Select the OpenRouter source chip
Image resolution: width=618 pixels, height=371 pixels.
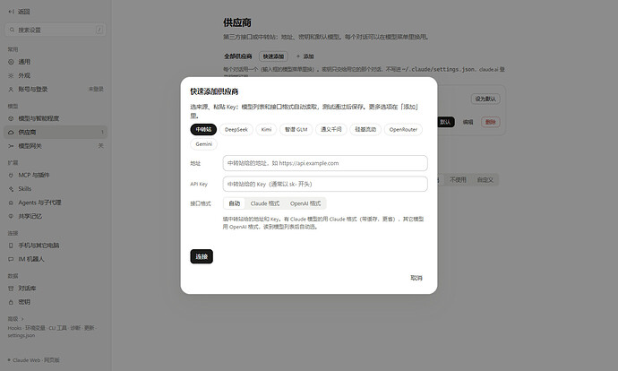pyautogui.click(x=403, y=129)
